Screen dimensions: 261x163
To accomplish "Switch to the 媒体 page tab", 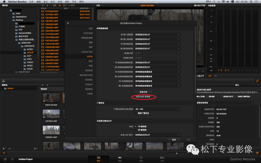I will click(x=99, y=159).
